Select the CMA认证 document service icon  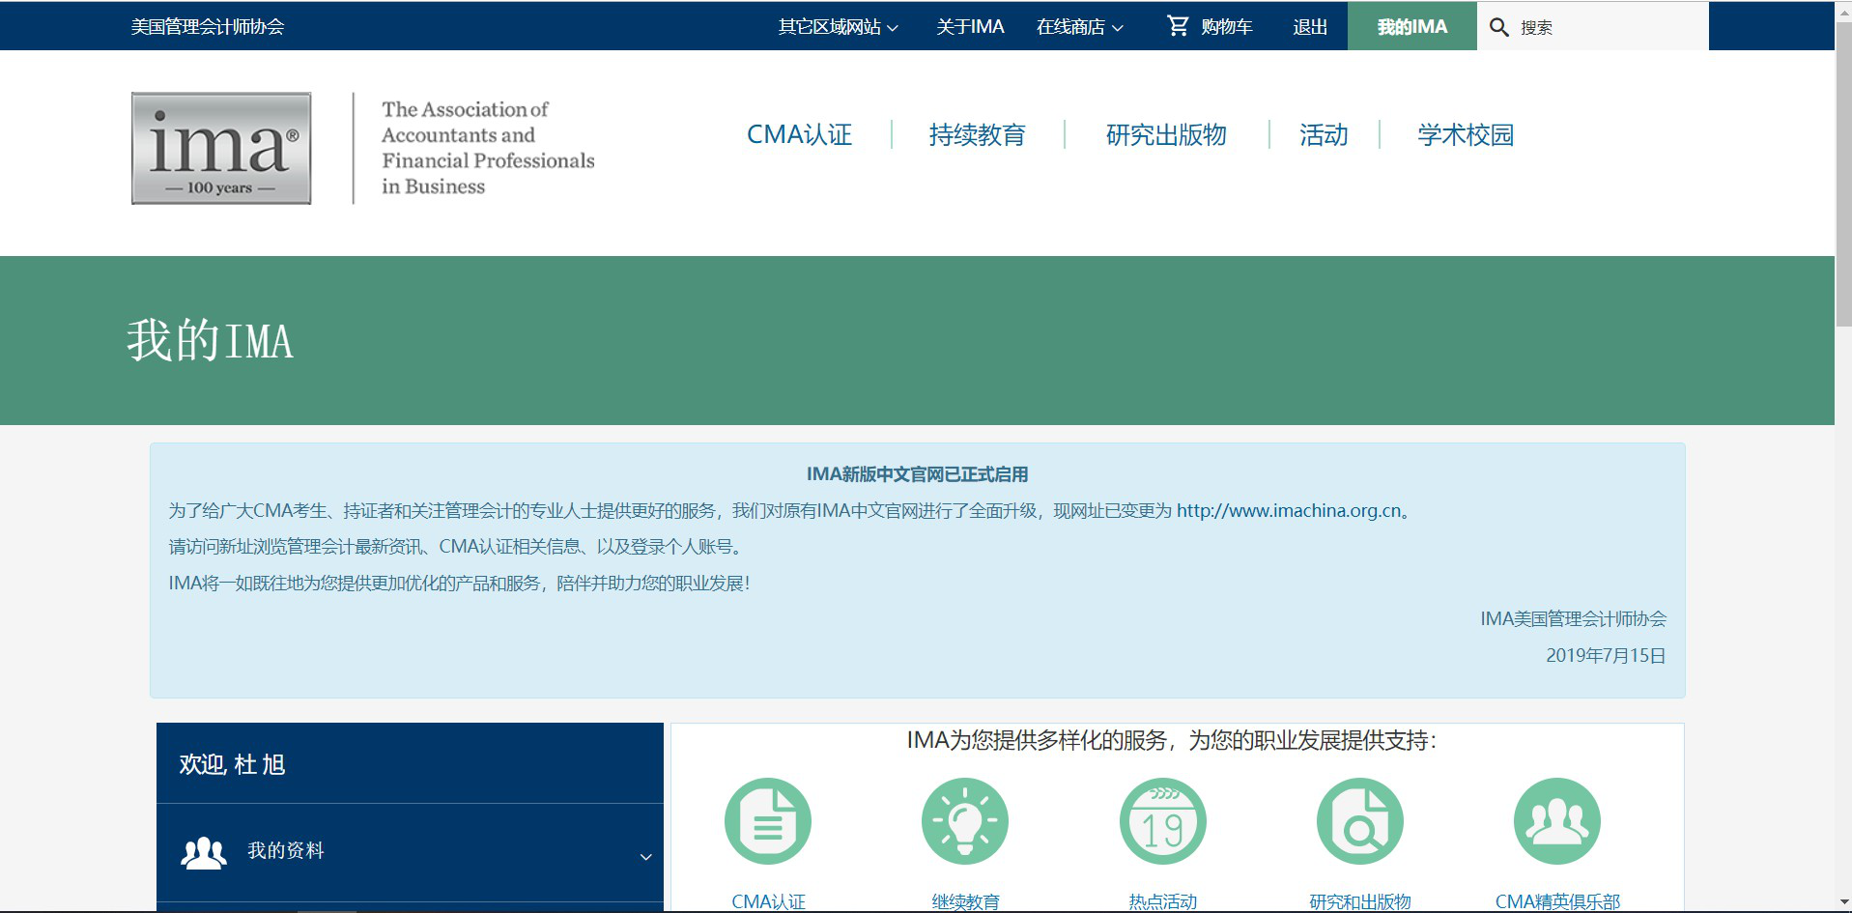(768, 820)
